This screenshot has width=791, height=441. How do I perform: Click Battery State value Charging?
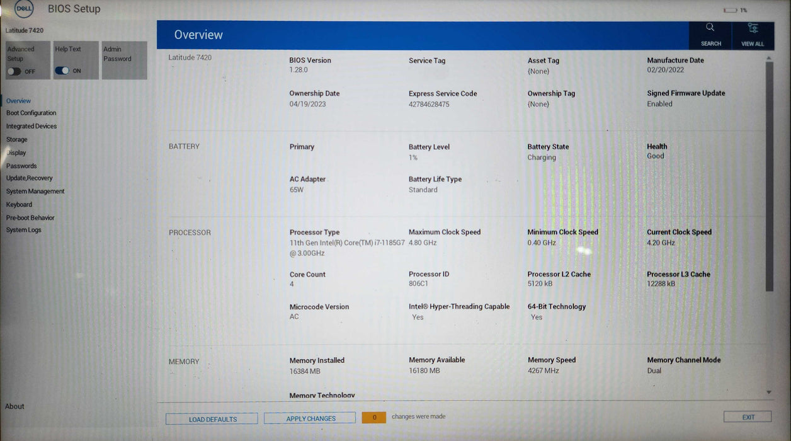tap(542, 157)
